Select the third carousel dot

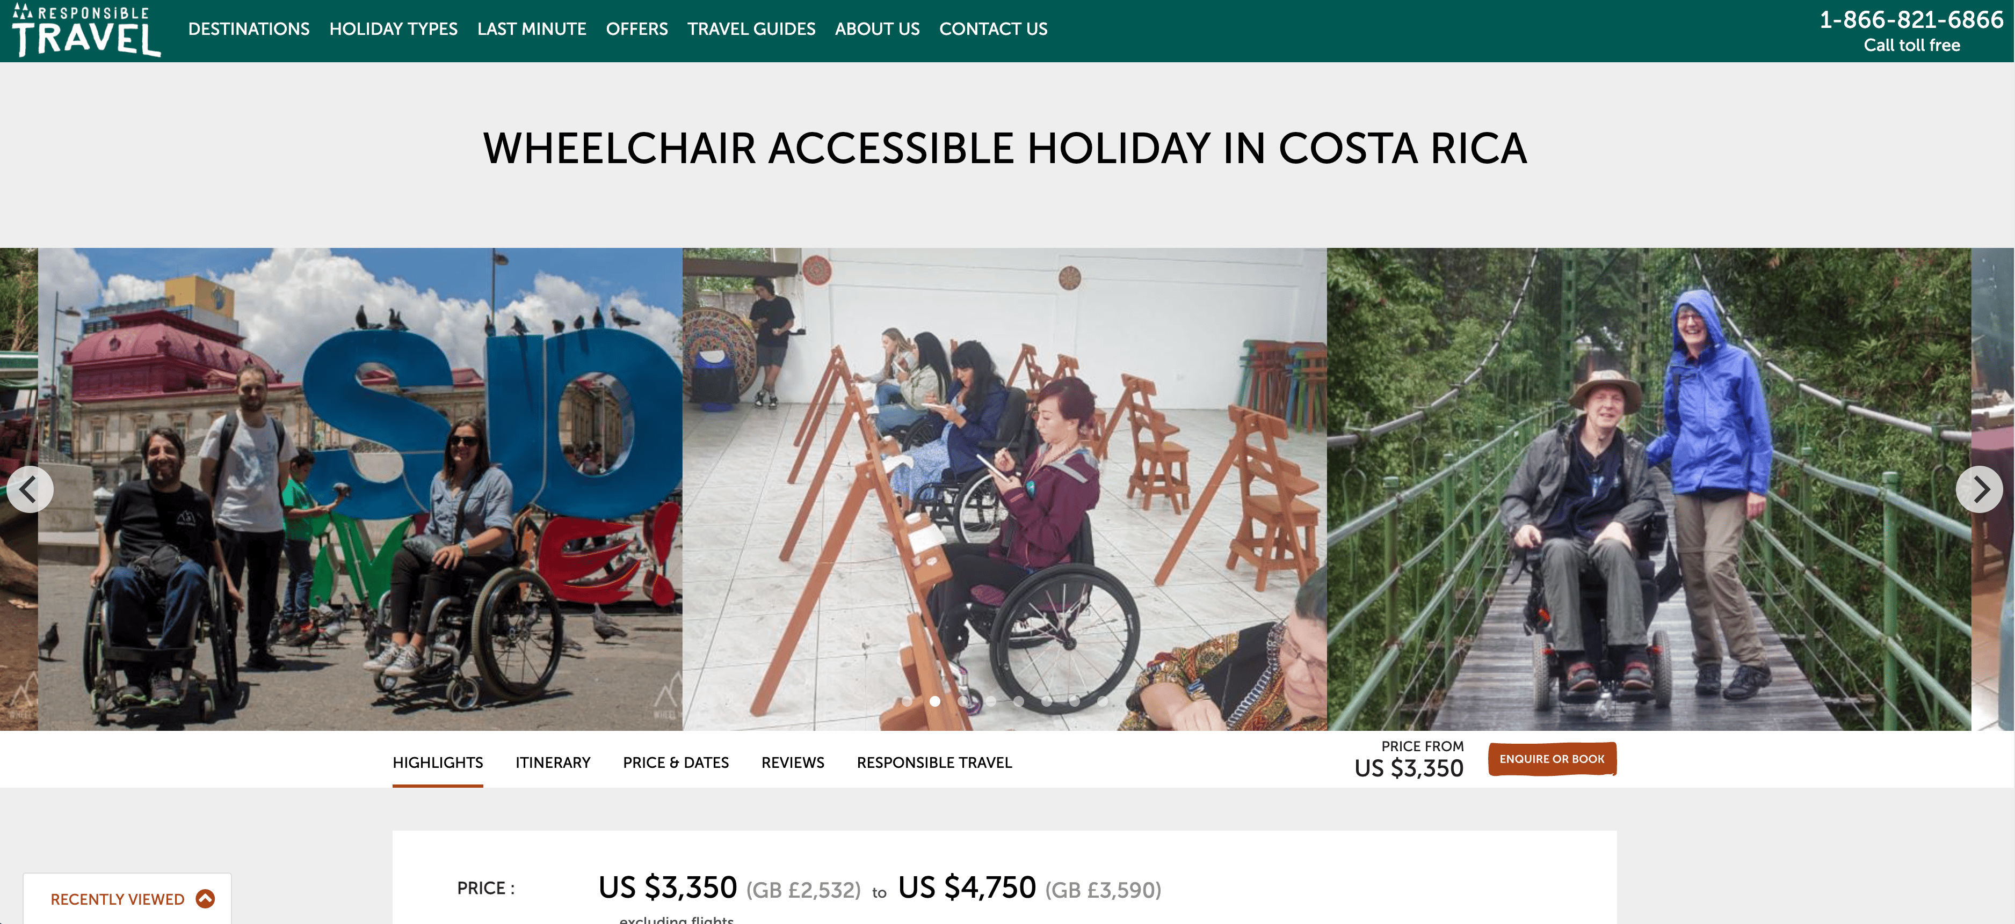[963, 701]
